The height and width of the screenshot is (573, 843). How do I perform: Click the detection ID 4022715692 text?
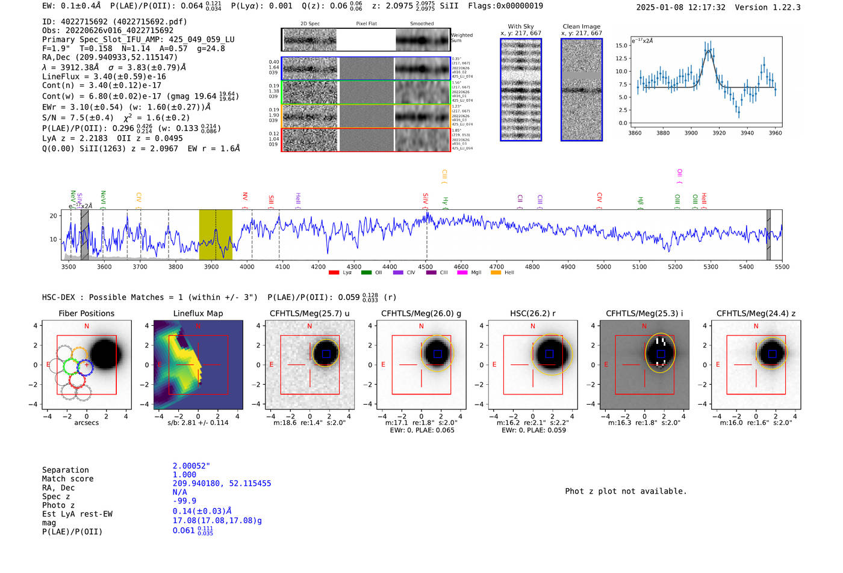coord(114,22)
